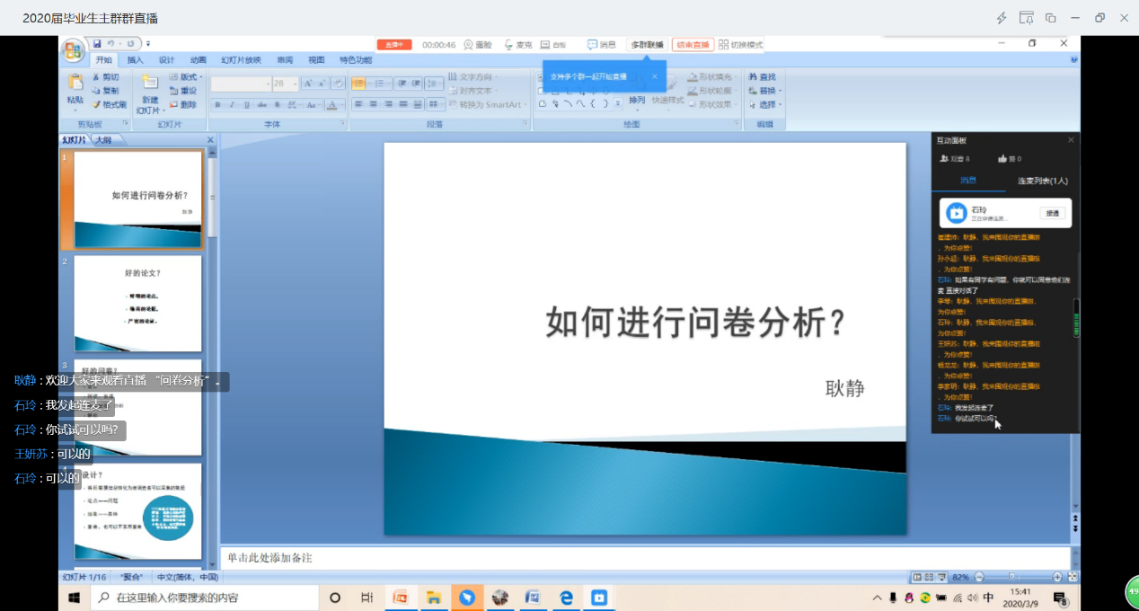This screenshot has height=611, width=1139.
Task: Click the New Slide (新建幻灯片) icon
Action: point(148,85)
